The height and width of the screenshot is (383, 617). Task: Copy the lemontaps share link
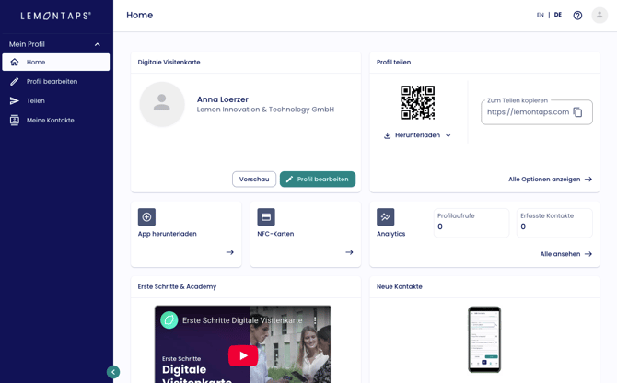(577, 112)
